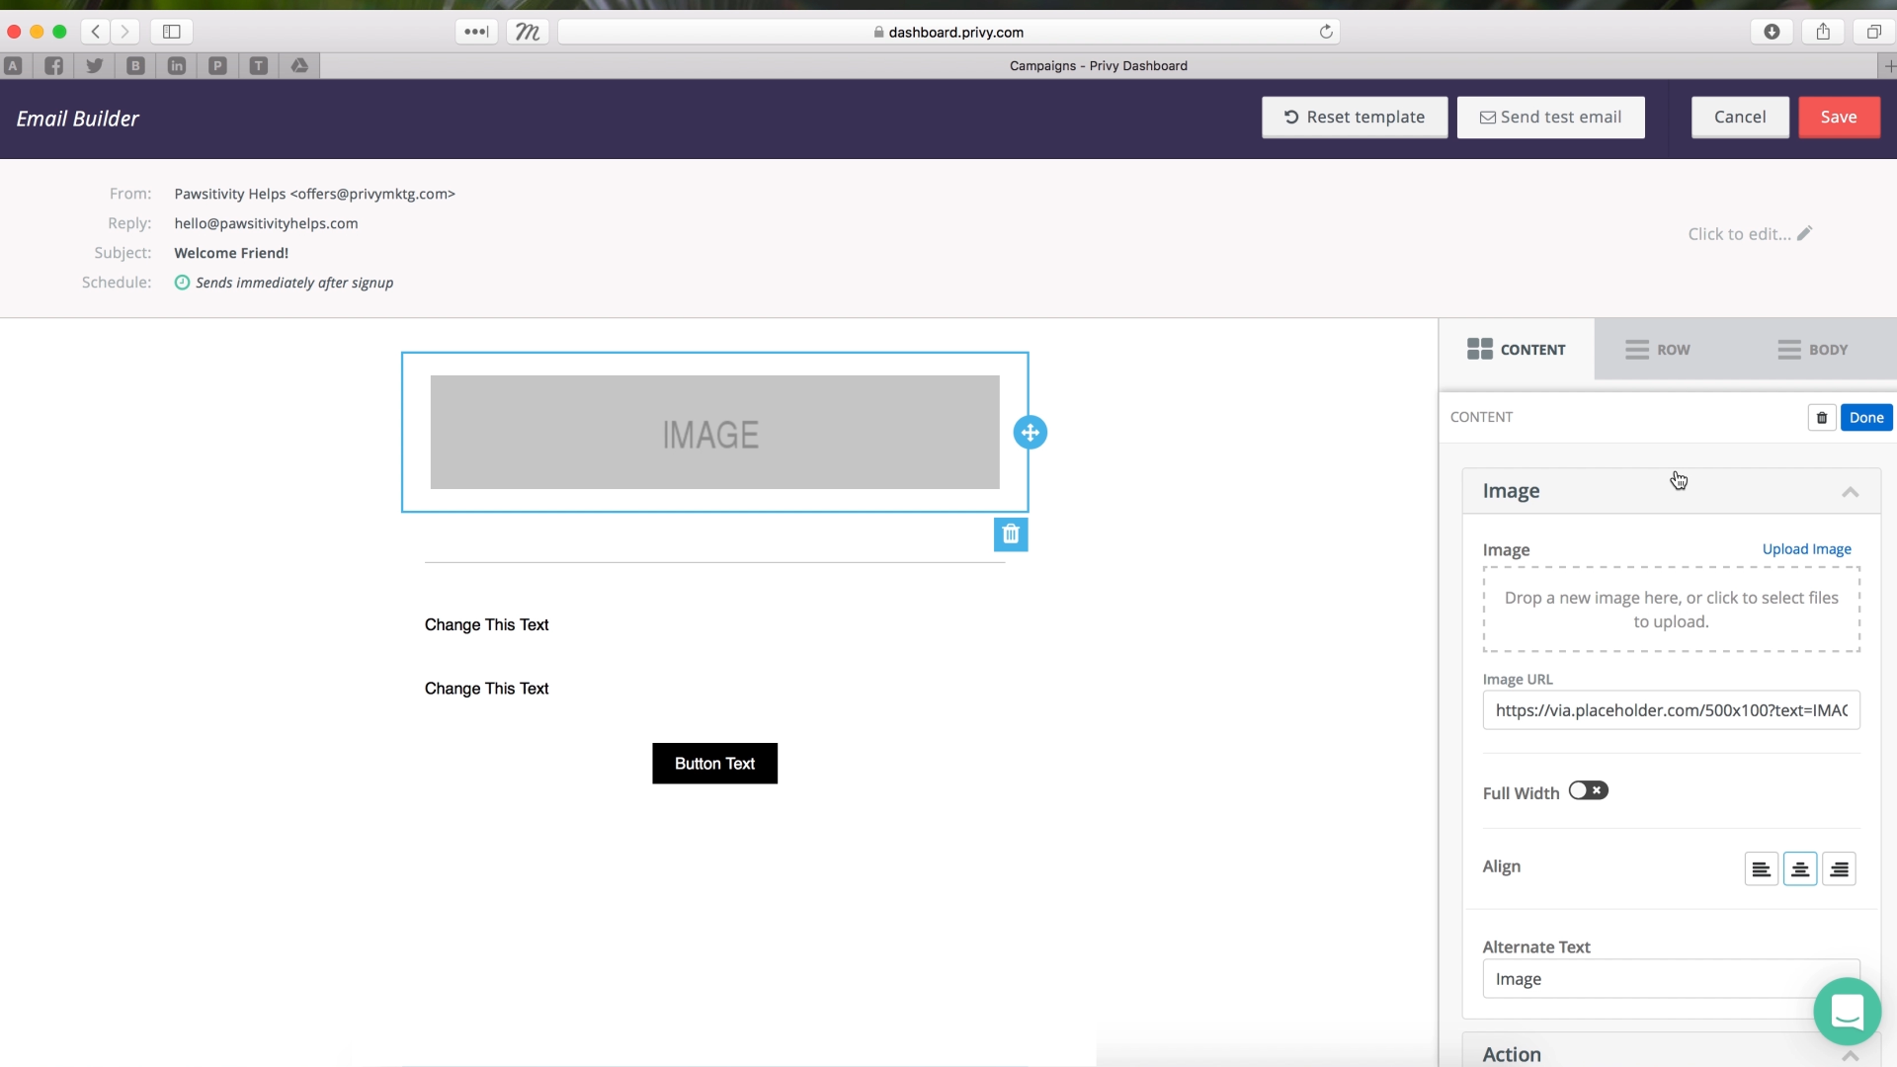The width and height of the screenshot is (1897, 1067).
Task: Click the Click to edit... text
Action: pyautogui.click(x=1739, y=234)
